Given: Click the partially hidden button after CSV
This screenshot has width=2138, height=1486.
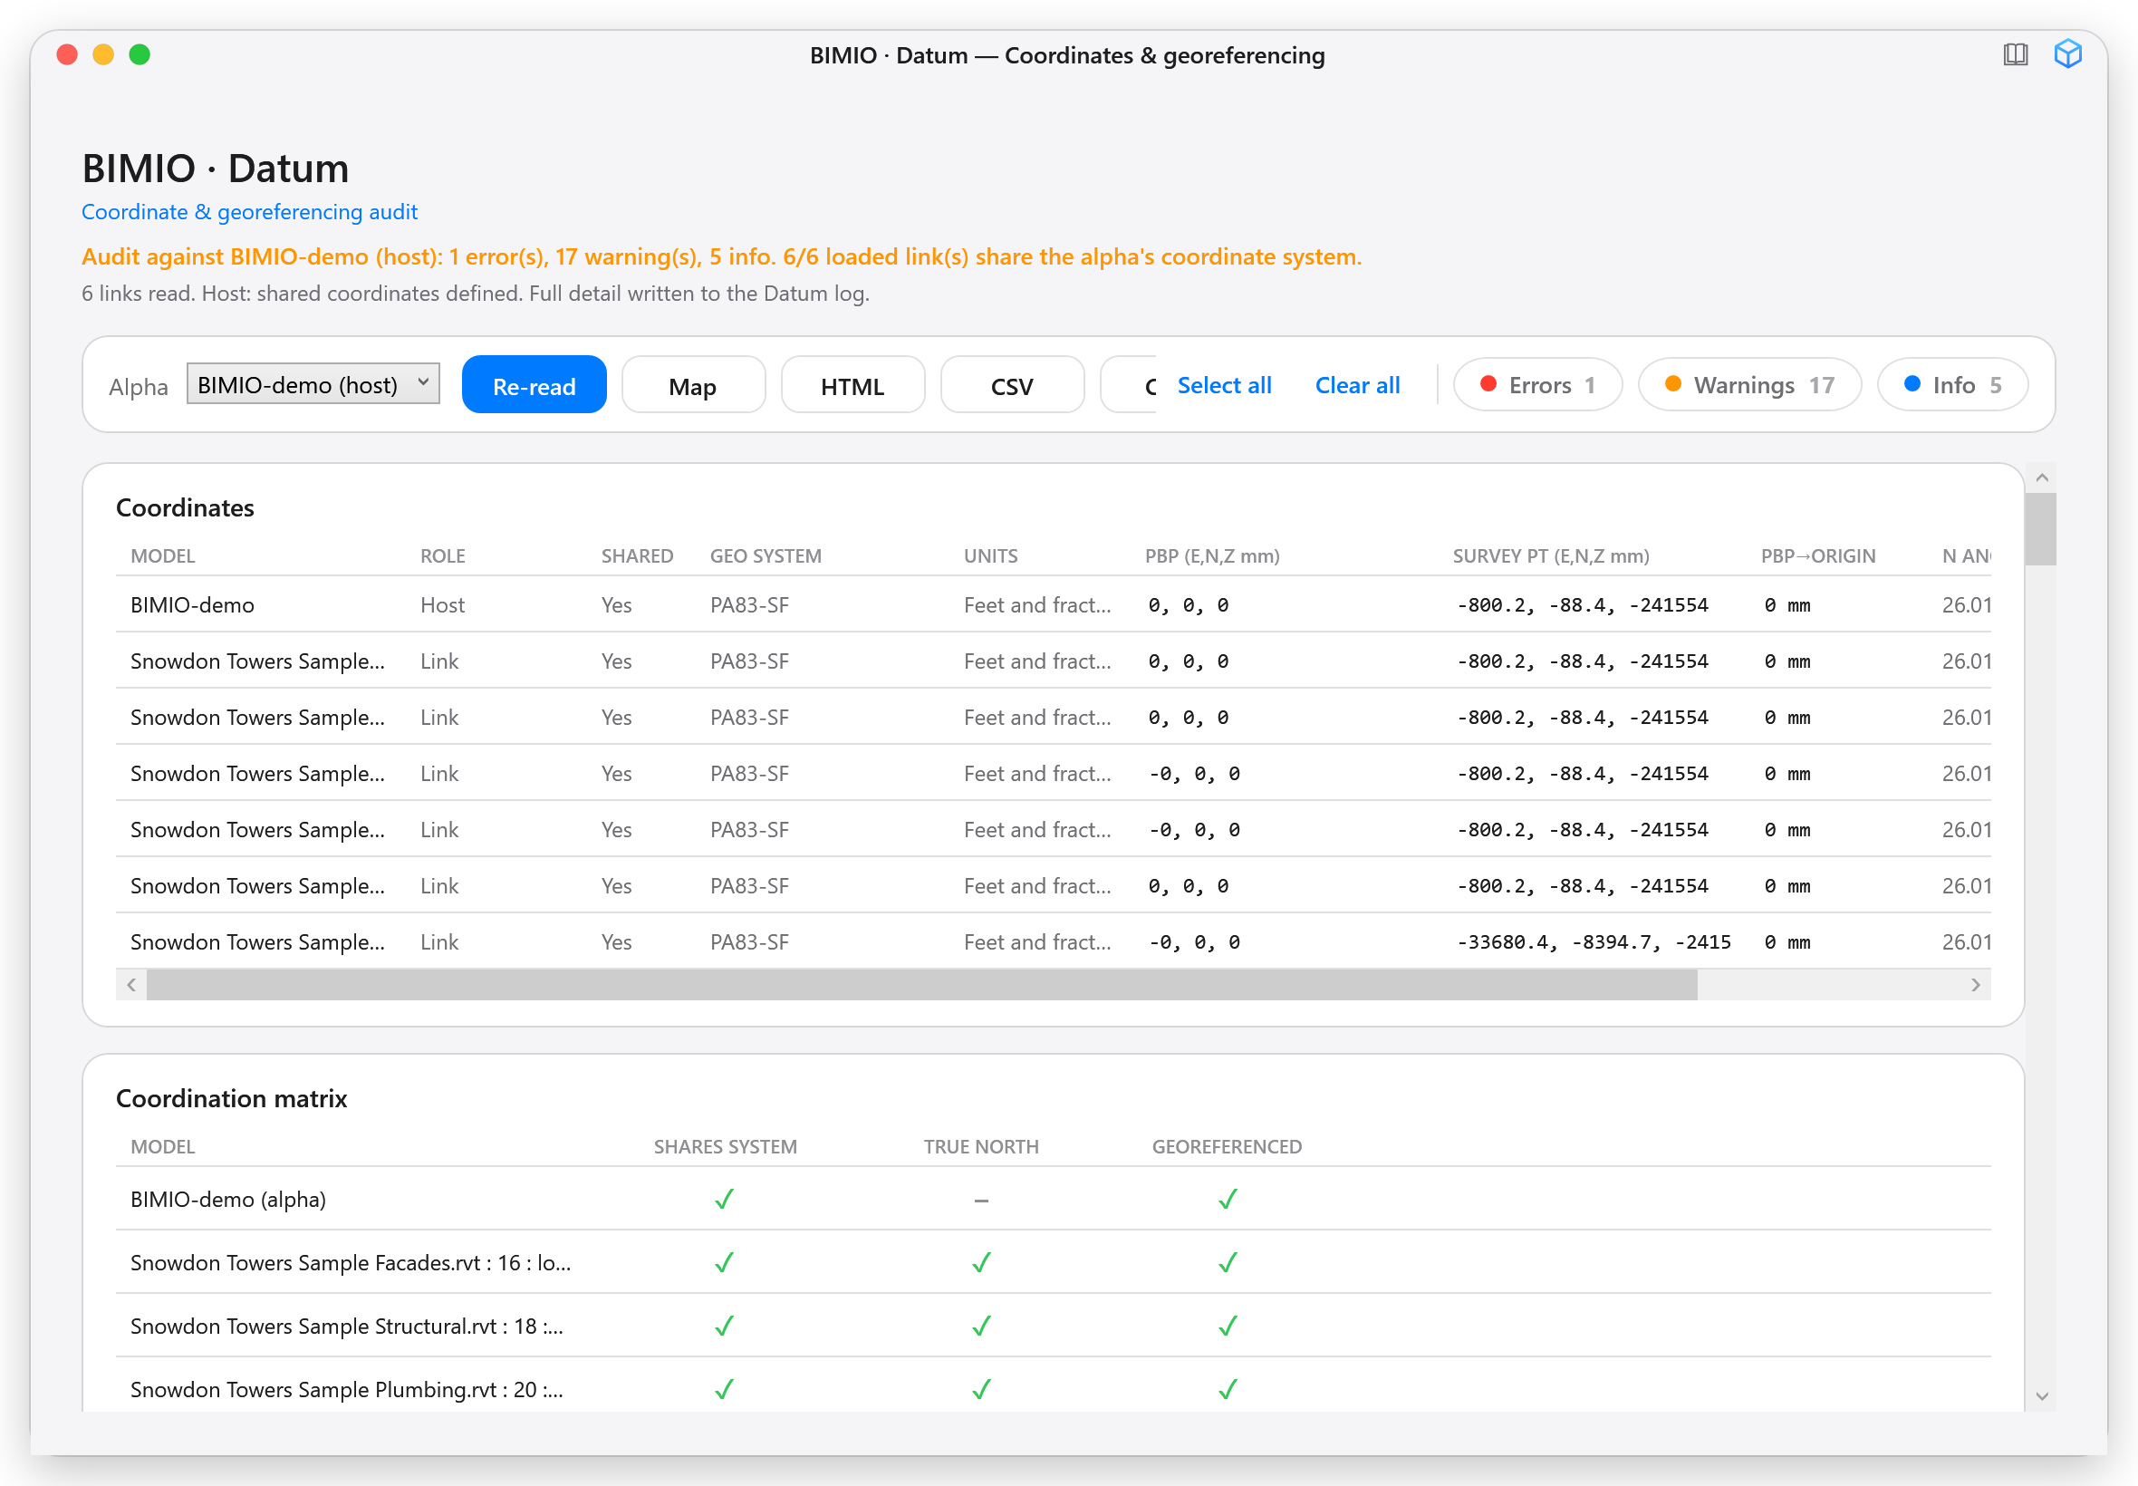Looking at the screenshot, I should [1128, 384].
